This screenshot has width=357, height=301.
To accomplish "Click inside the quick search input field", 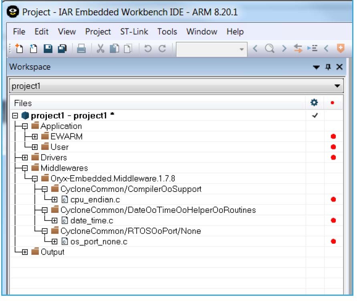I will pyautogui.click(x=207, y=49).
